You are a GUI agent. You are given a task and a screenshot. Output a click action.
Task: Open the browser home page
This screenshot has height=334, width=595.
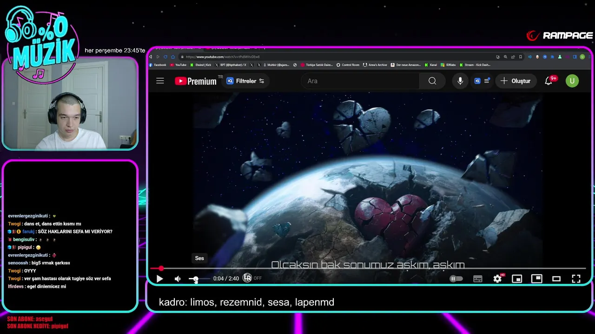172,57
